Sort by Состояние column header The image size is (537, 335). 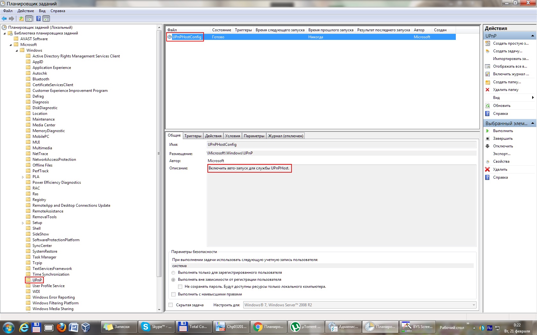(x=222, y=30)
